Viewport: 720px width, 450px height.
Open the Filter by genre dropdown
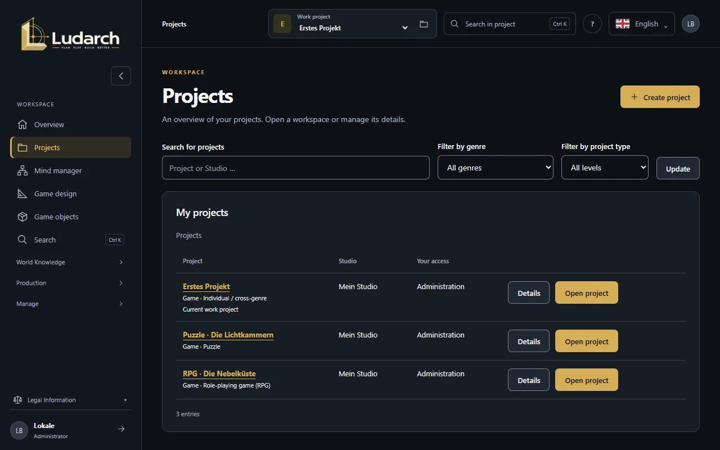[x=496, y=168]
